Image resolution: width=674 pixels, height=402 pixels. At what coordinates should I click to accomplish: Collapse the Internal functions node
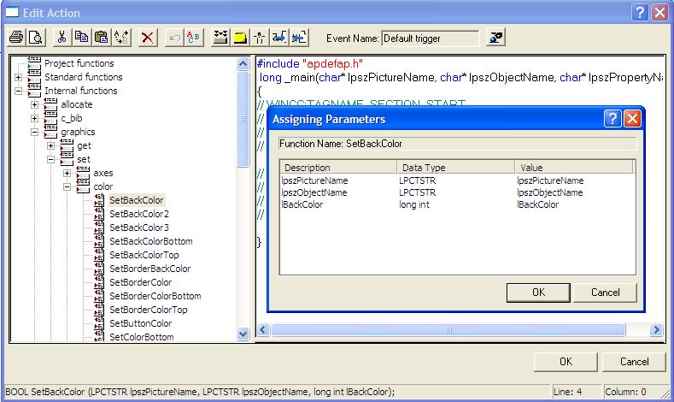coord(19,92)
